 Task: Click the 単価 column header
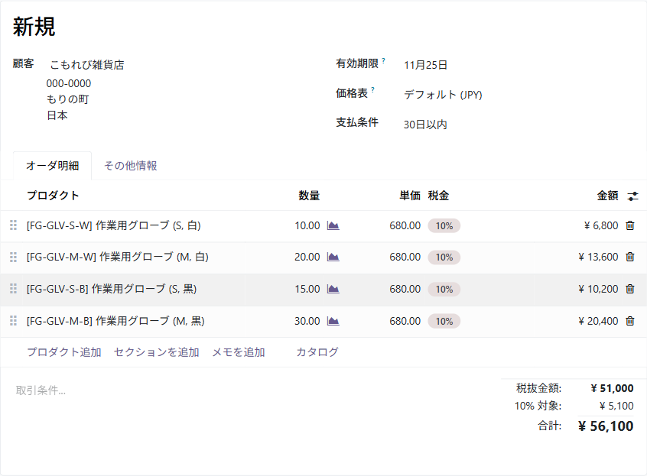coord(410,196)
